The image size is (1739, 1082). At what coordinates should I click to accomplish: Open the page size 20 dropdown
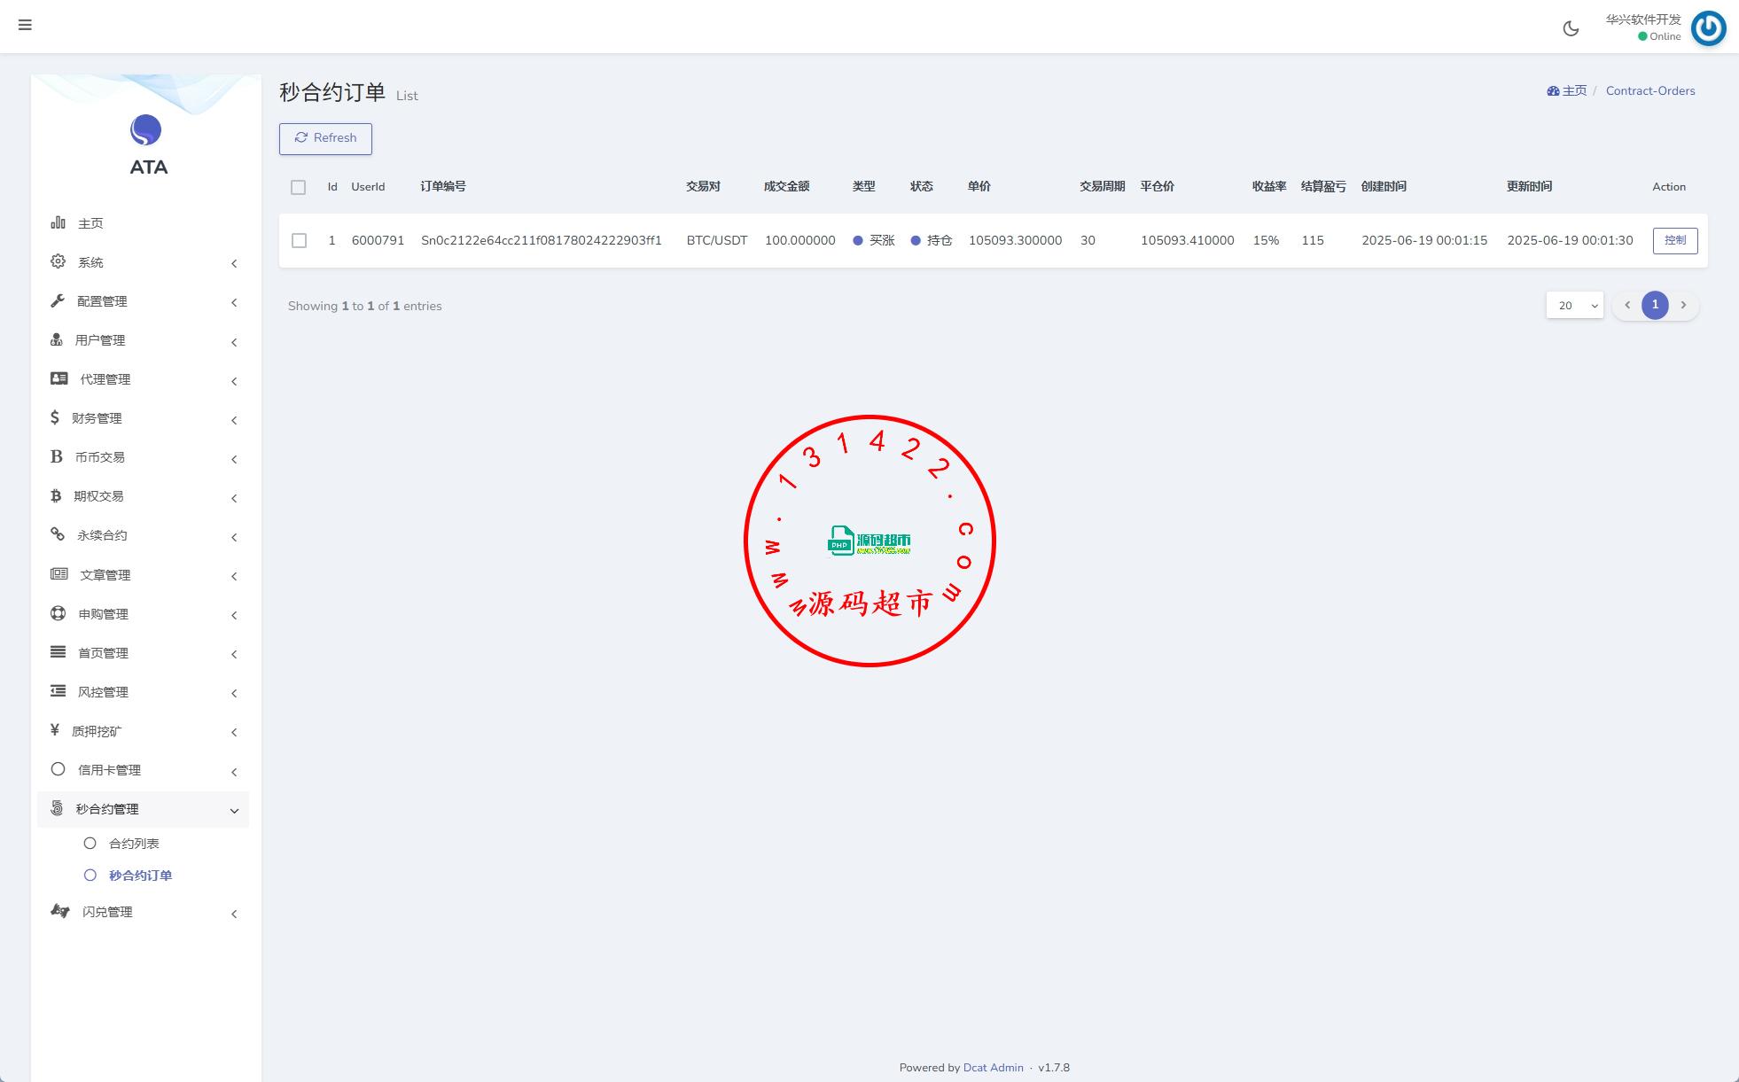[1574, 305]
